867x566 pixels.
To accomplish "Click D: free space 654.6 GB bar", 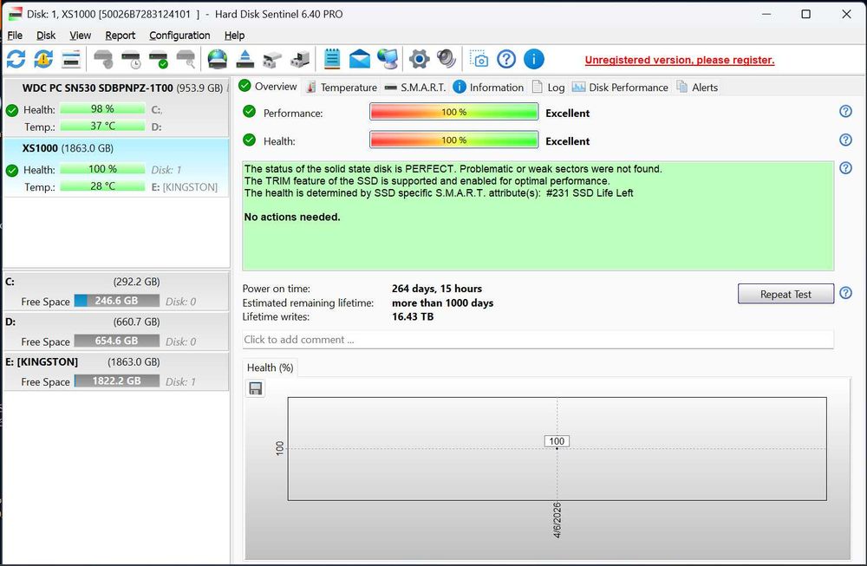I will (x=117, y=341).
